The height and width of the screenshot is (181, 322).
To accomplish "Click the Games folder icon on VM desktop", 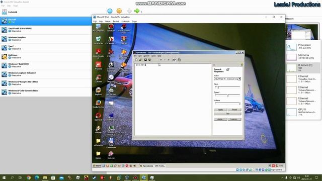I will coord(99,155).
